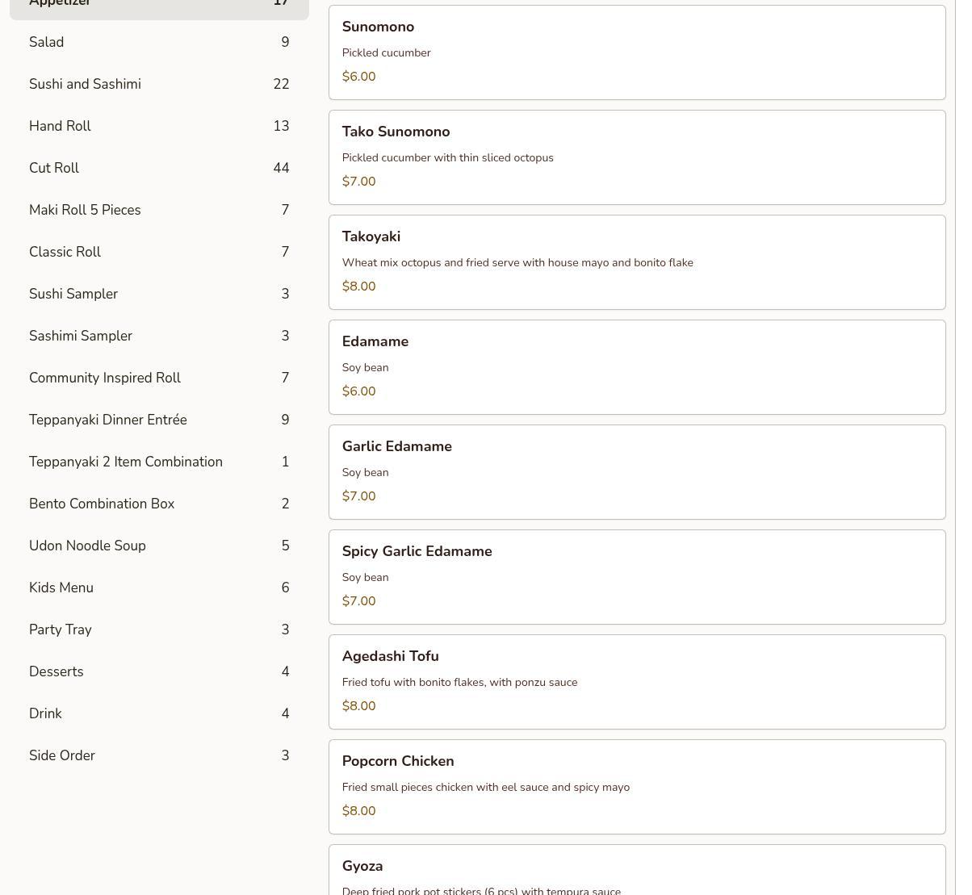Screen dimensions: 972x895
Task: Go to the Desserts category
Action: [x=159, y=671]
